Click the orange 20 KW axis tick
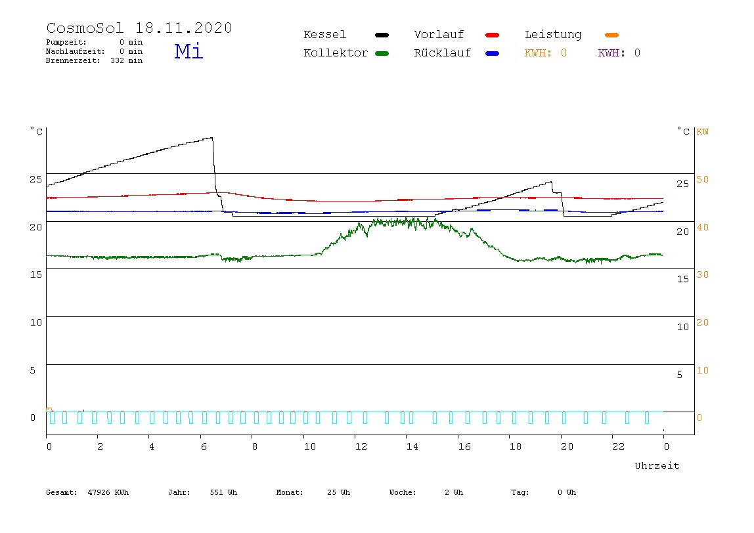754x533 pixels. pyautogui.click(x=703, y=322)
